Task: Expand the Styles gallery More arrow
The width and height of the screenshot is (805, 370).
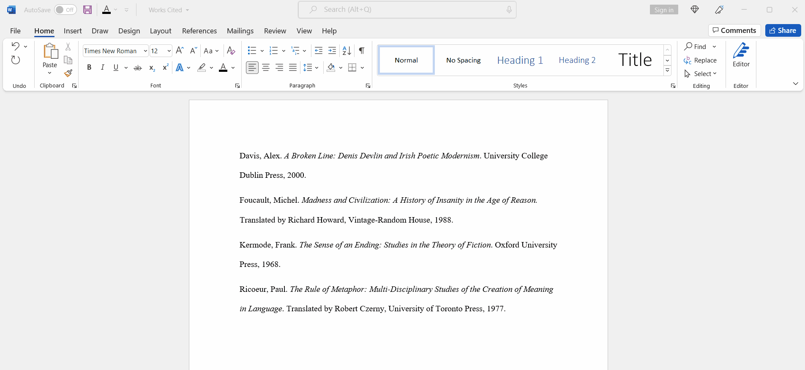Action: coord(667,71)
